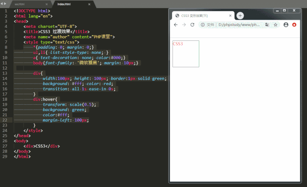Viewport: 307px width, 187px height.
Task: Reload the CSS3 page in Chrome
Action: pos(192,25)
